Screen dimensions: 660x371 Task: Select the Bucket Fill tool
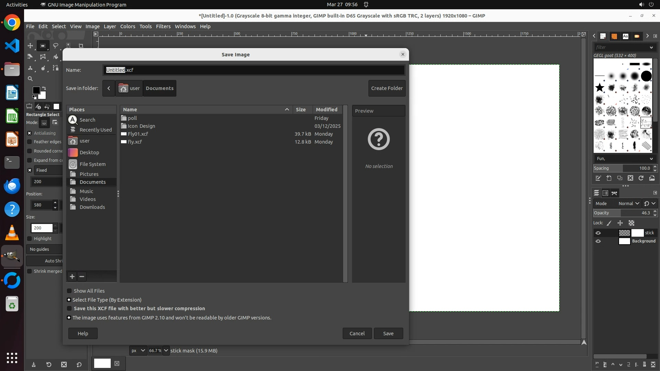pyautogui.click(x=56, y=57)
